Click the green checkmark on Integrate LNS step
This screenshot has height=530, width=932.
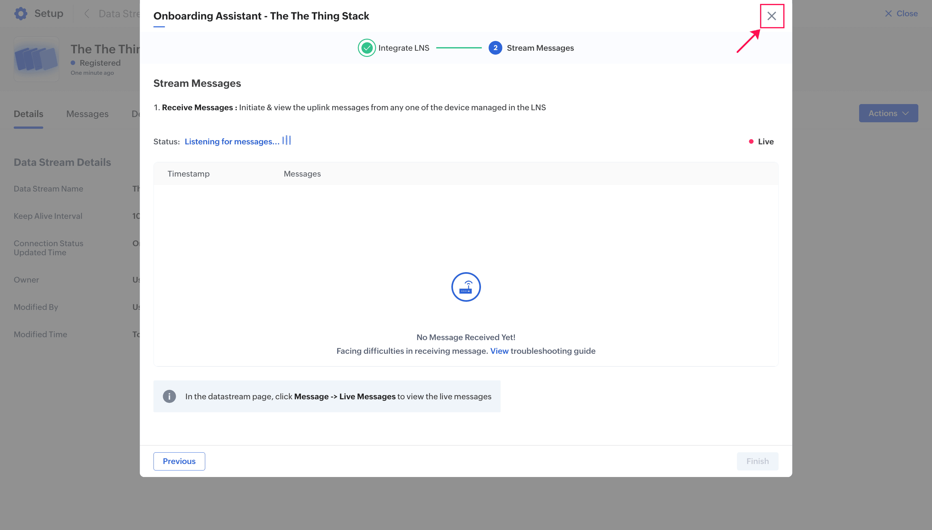point(366,48)
